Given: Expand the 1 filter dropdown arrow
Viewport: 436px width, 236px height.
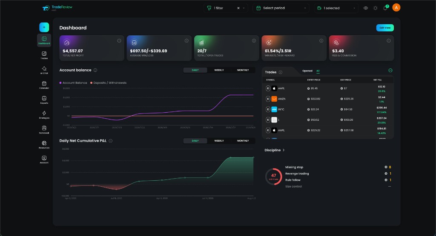Looking at the screenshot, I should click(244, 8).
